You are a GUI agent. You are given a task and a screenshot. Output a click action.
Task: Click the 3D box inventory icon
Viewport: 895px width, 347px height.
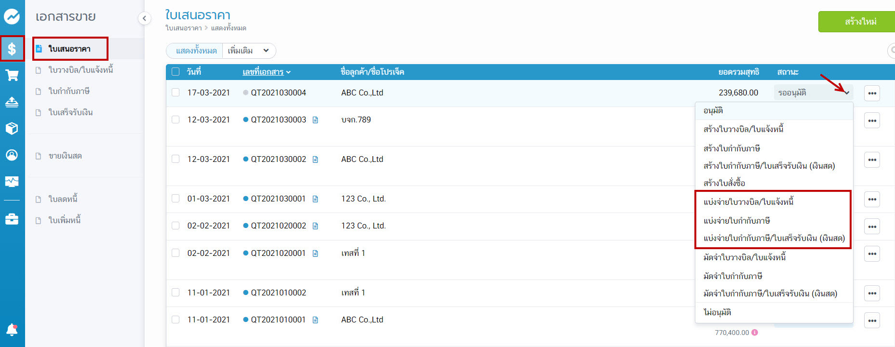click(x=12, y=128)
